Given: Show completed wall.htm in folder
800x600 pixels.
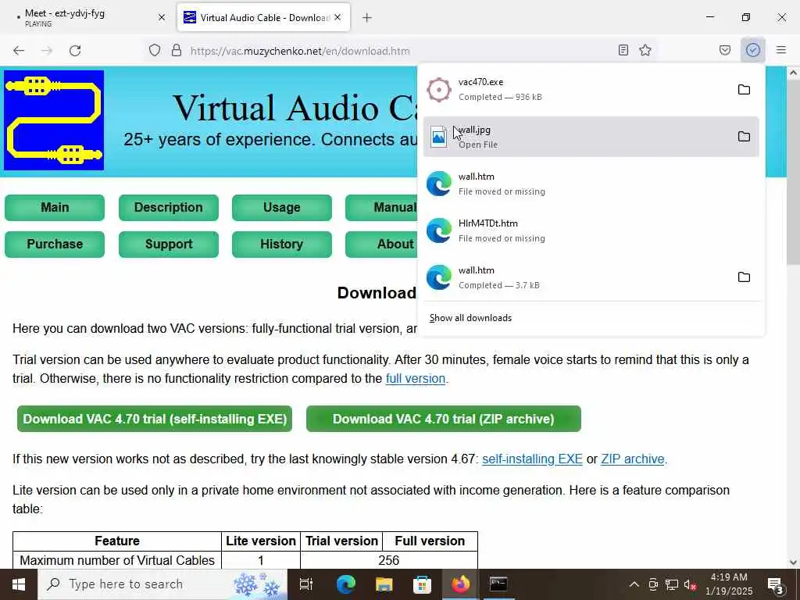Looking at the screenshot, I should (744, 277).
